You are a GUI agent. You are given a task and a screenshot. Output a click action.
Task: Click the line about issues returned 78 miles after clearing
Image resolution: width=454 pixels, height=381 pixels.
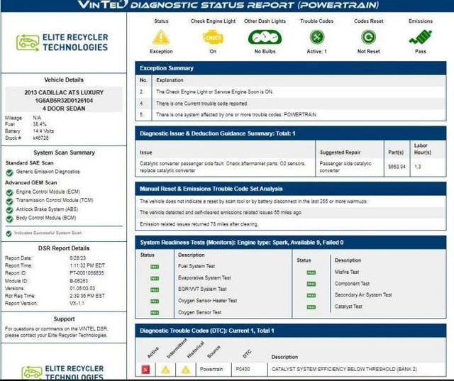pos(199,224)
